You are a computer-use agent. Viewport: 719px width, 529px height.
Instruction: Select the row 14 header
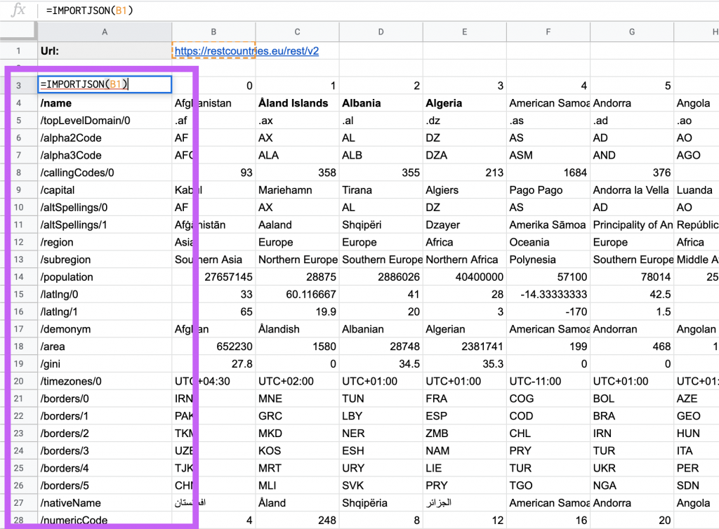19,276
